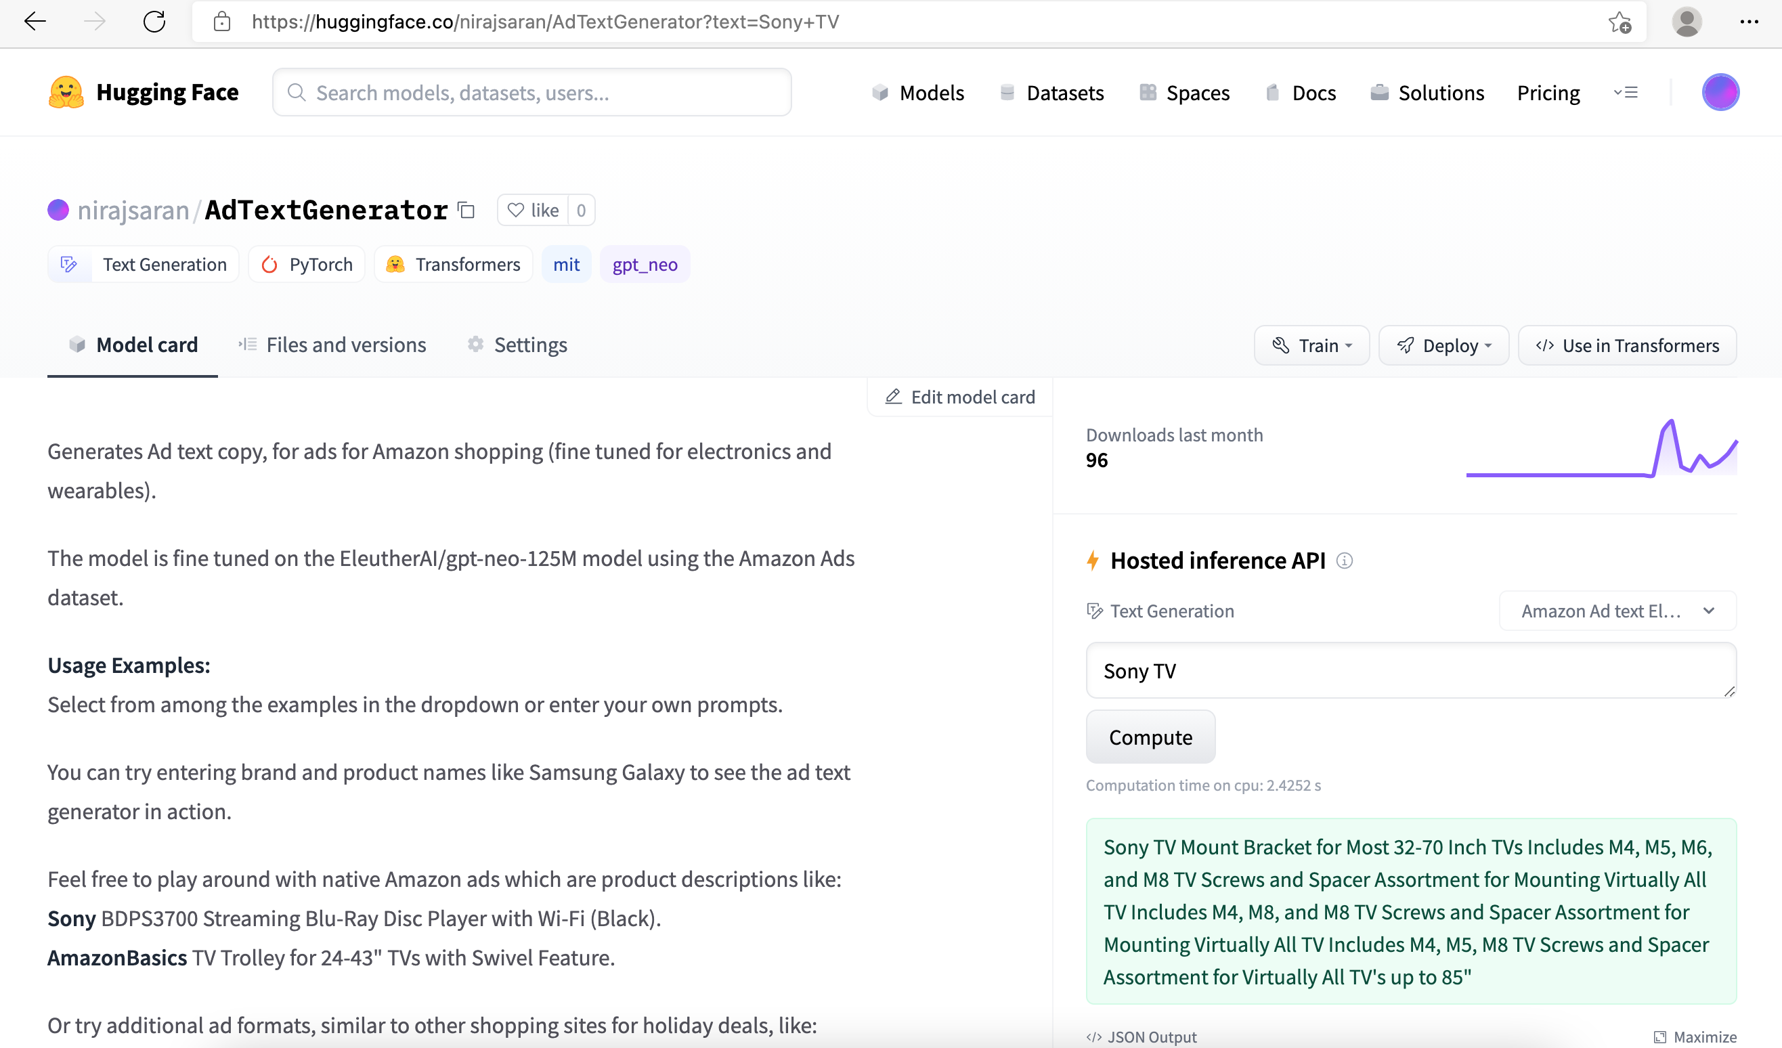This screenshot has width=1782, height=1048.
Task: Open the Pricing page
Action: coord(1548,93)
